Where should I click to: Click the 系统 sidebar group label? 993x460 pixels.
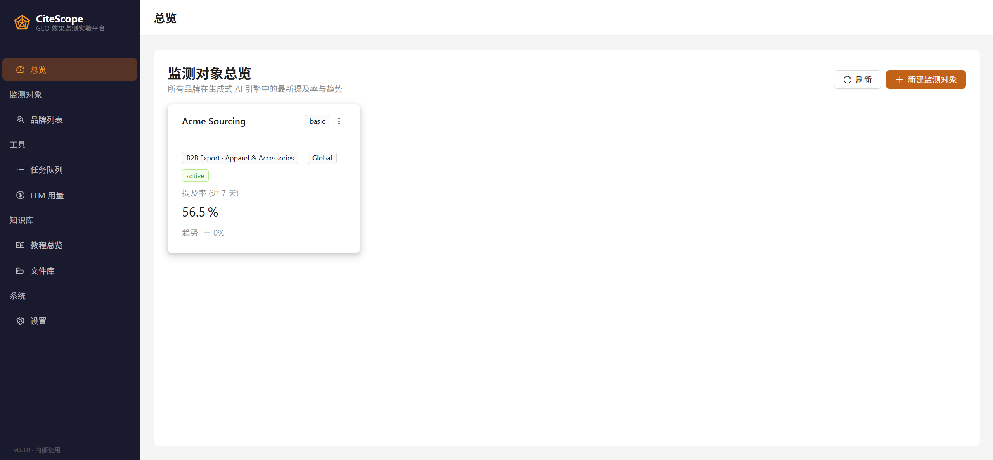[17, 296]
